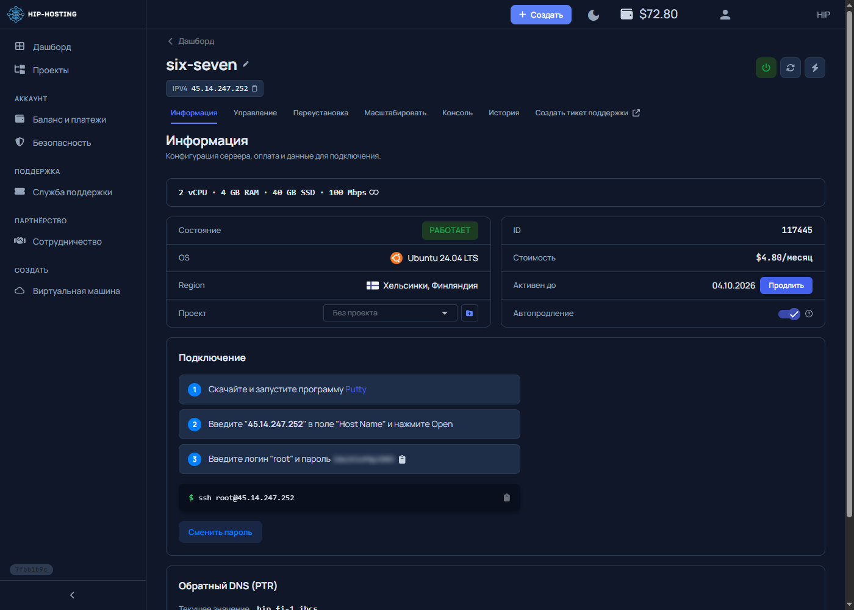The height and width of the screenshot is (610, 854).
Task: Click the HIP account label
Action: [823, 15]
